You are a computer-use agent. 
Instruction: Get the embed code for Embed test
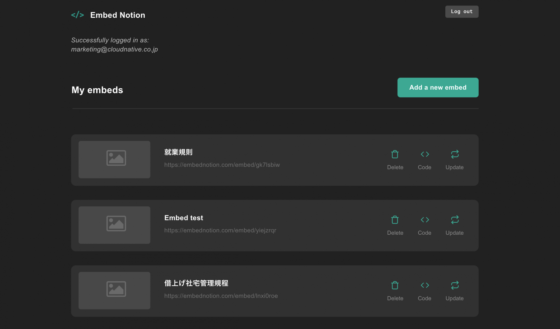pyautogui.click(x=424, y=225)
